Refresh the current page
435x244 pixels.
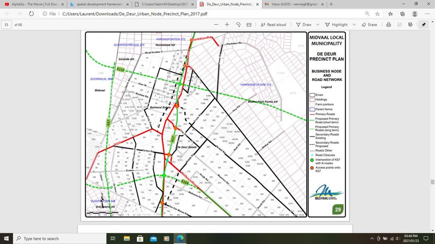[x=31, y=14]
